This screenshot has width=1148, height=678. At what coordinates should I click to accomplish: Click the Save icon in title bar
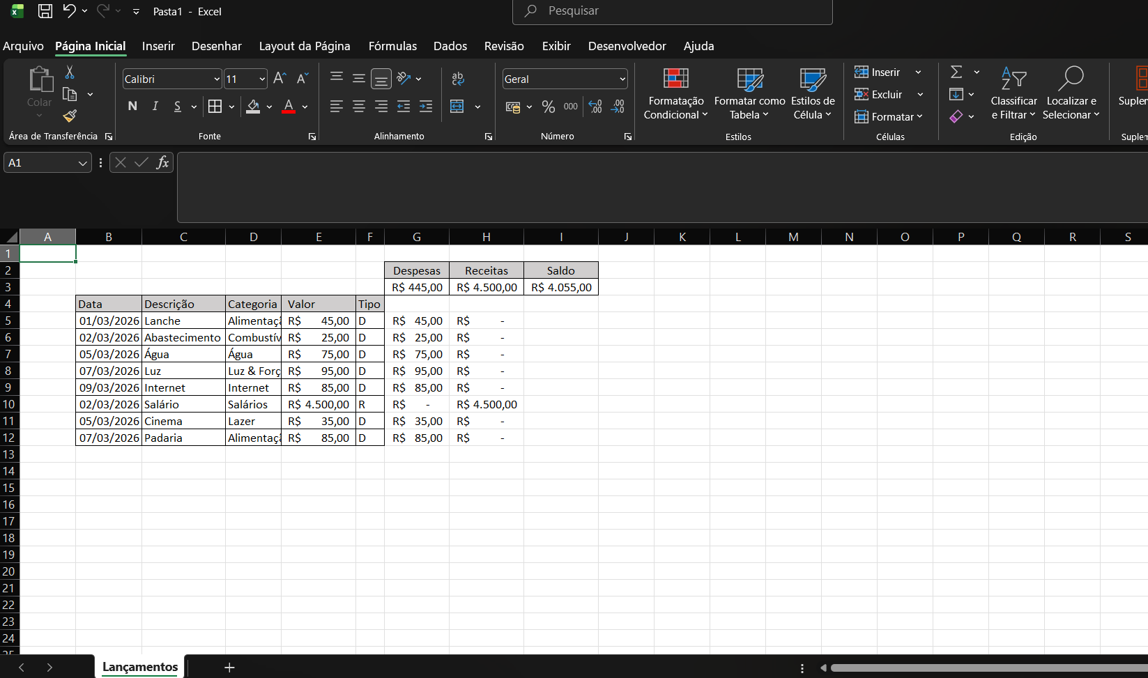point(45,11)
